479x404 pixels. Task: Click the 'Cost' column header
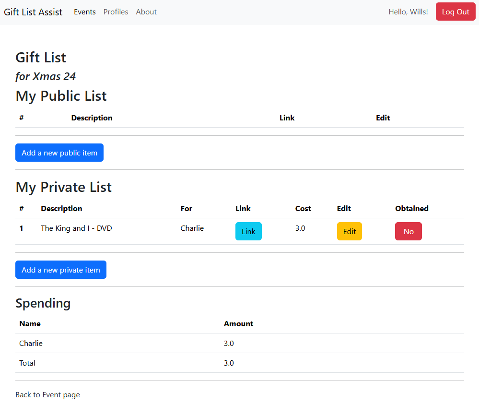[303, 209]
